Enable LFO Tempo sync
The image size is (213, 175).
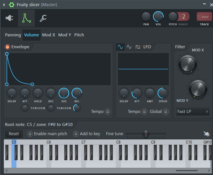[x=144, y=112]
